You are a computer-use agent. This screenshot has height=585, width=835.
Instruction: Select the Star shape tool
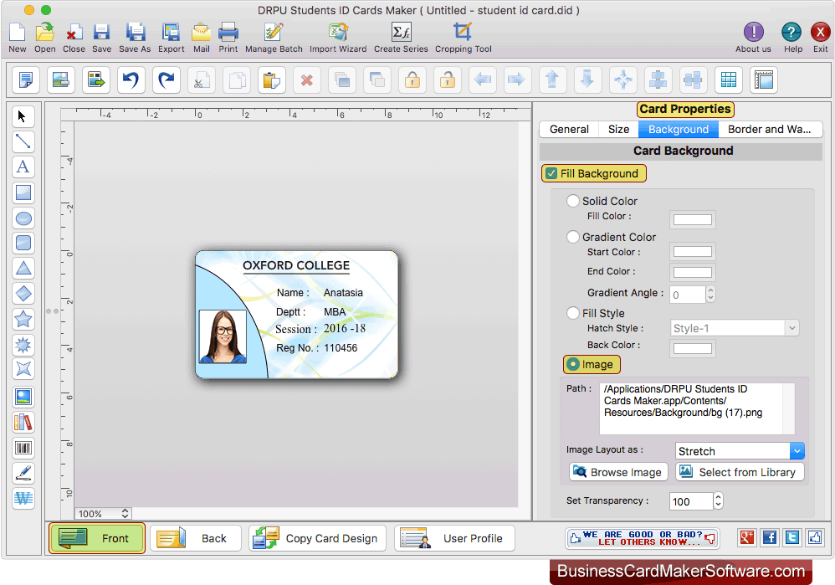23,319
